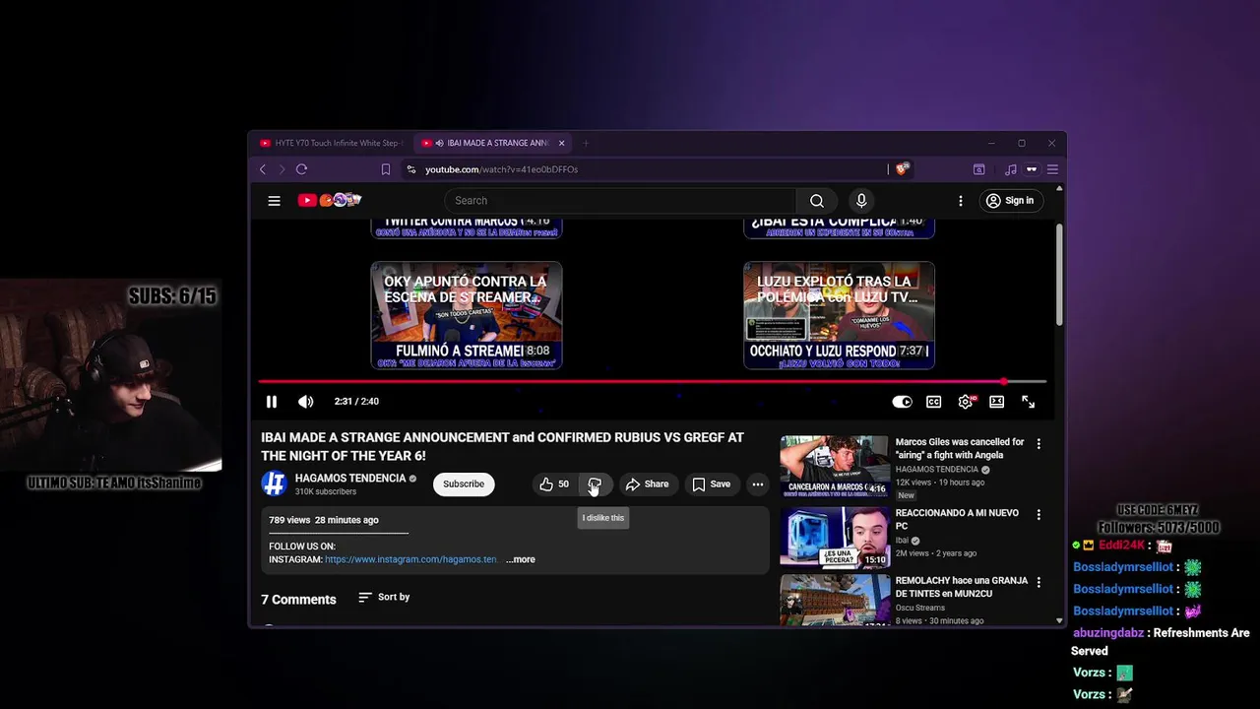Switch to theater mode icon
The width and height of the screenshot is (1260, 709).
point(996,402)
